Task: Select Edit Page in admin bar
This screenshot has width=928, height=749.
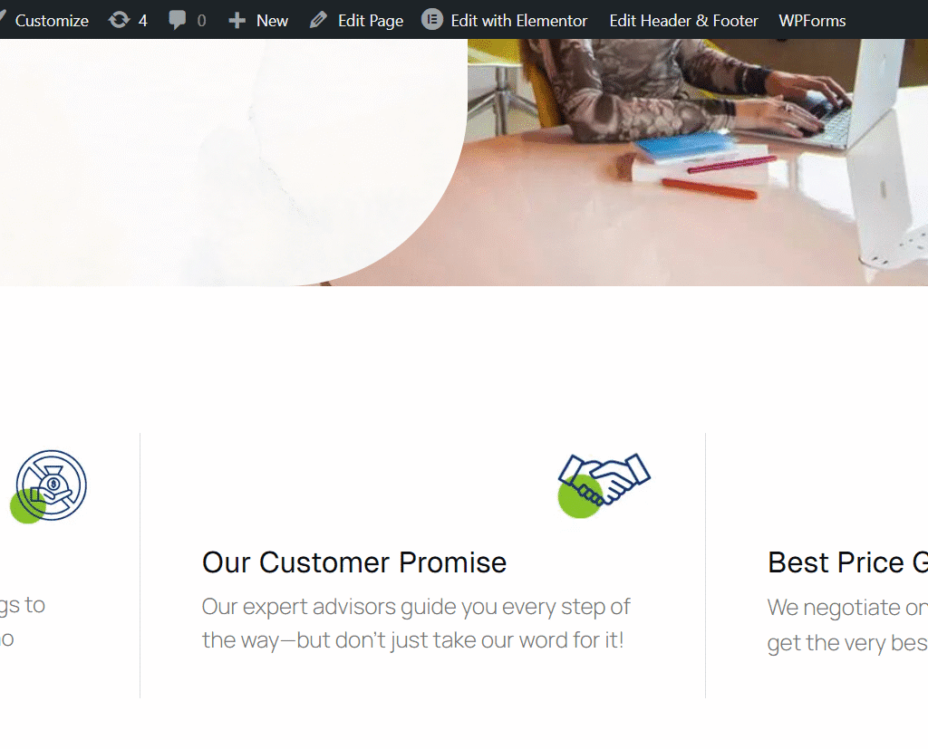Action: click(371, 21)
